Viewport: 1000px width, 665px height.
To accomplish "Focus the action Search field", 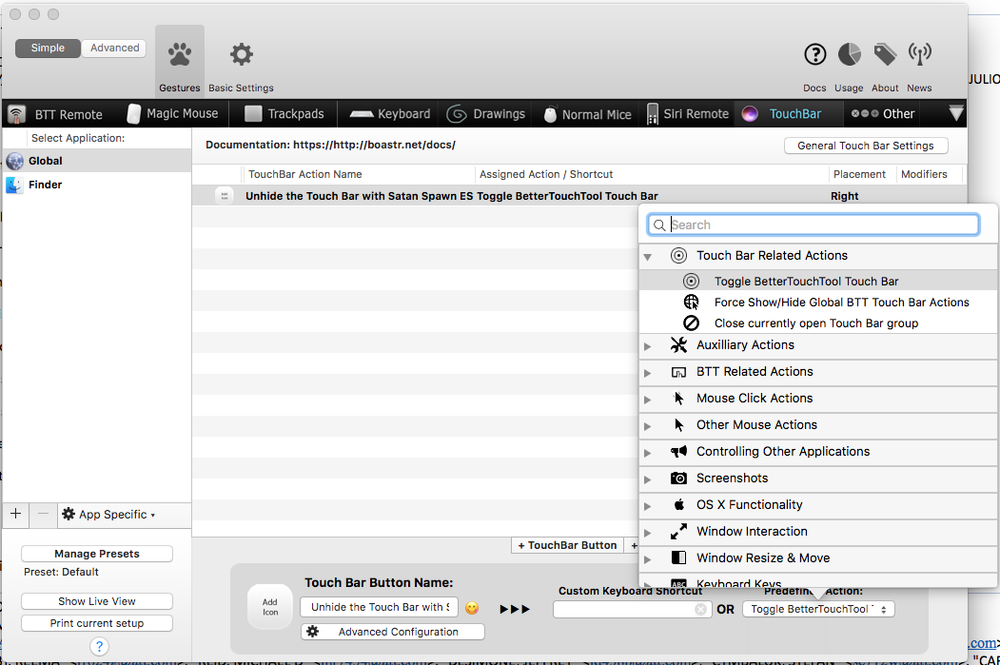I will point(814,225).
